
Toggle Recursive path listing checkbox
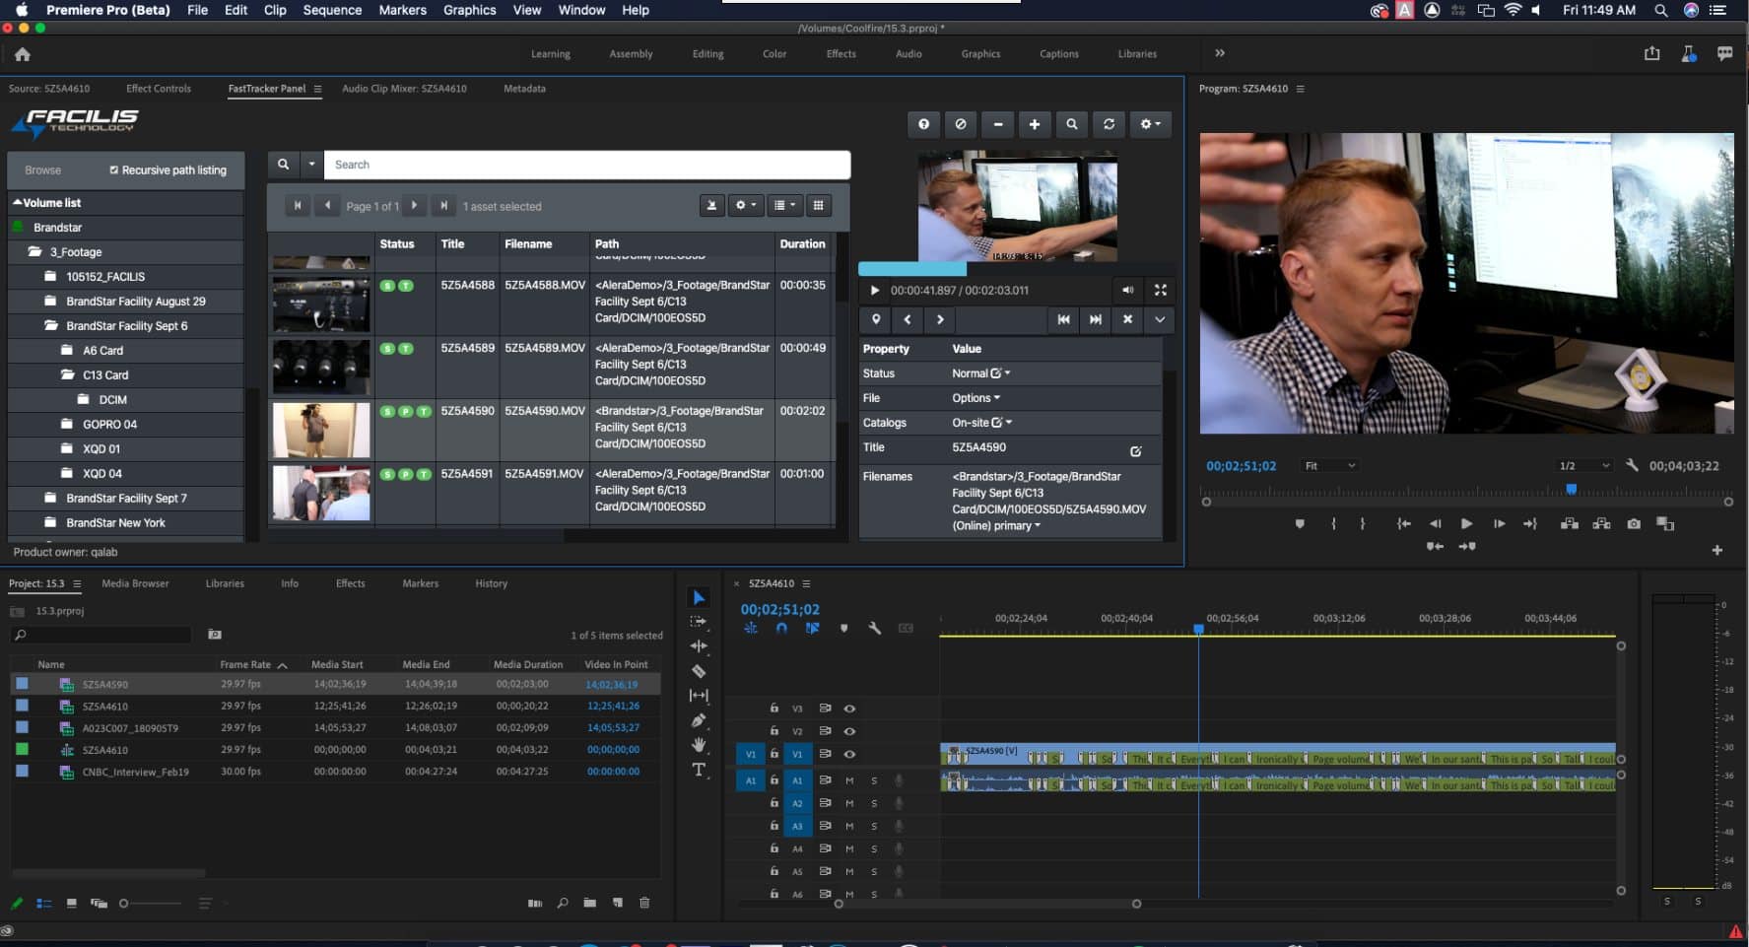click(x=114, y=170)
